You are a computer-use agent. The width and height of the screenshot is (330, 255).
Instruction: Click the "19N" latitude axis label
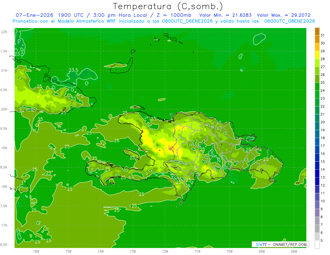4,148
